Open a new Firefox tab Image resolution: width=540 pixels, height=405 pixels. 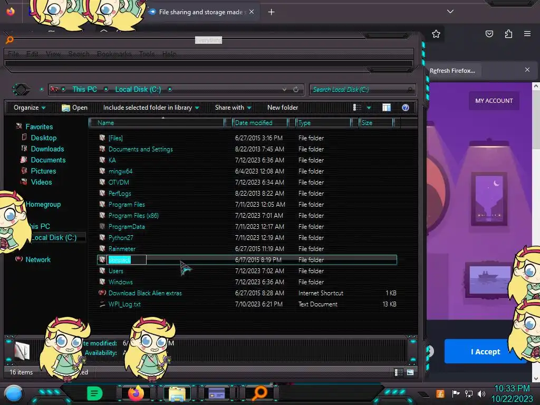(271, 12)
